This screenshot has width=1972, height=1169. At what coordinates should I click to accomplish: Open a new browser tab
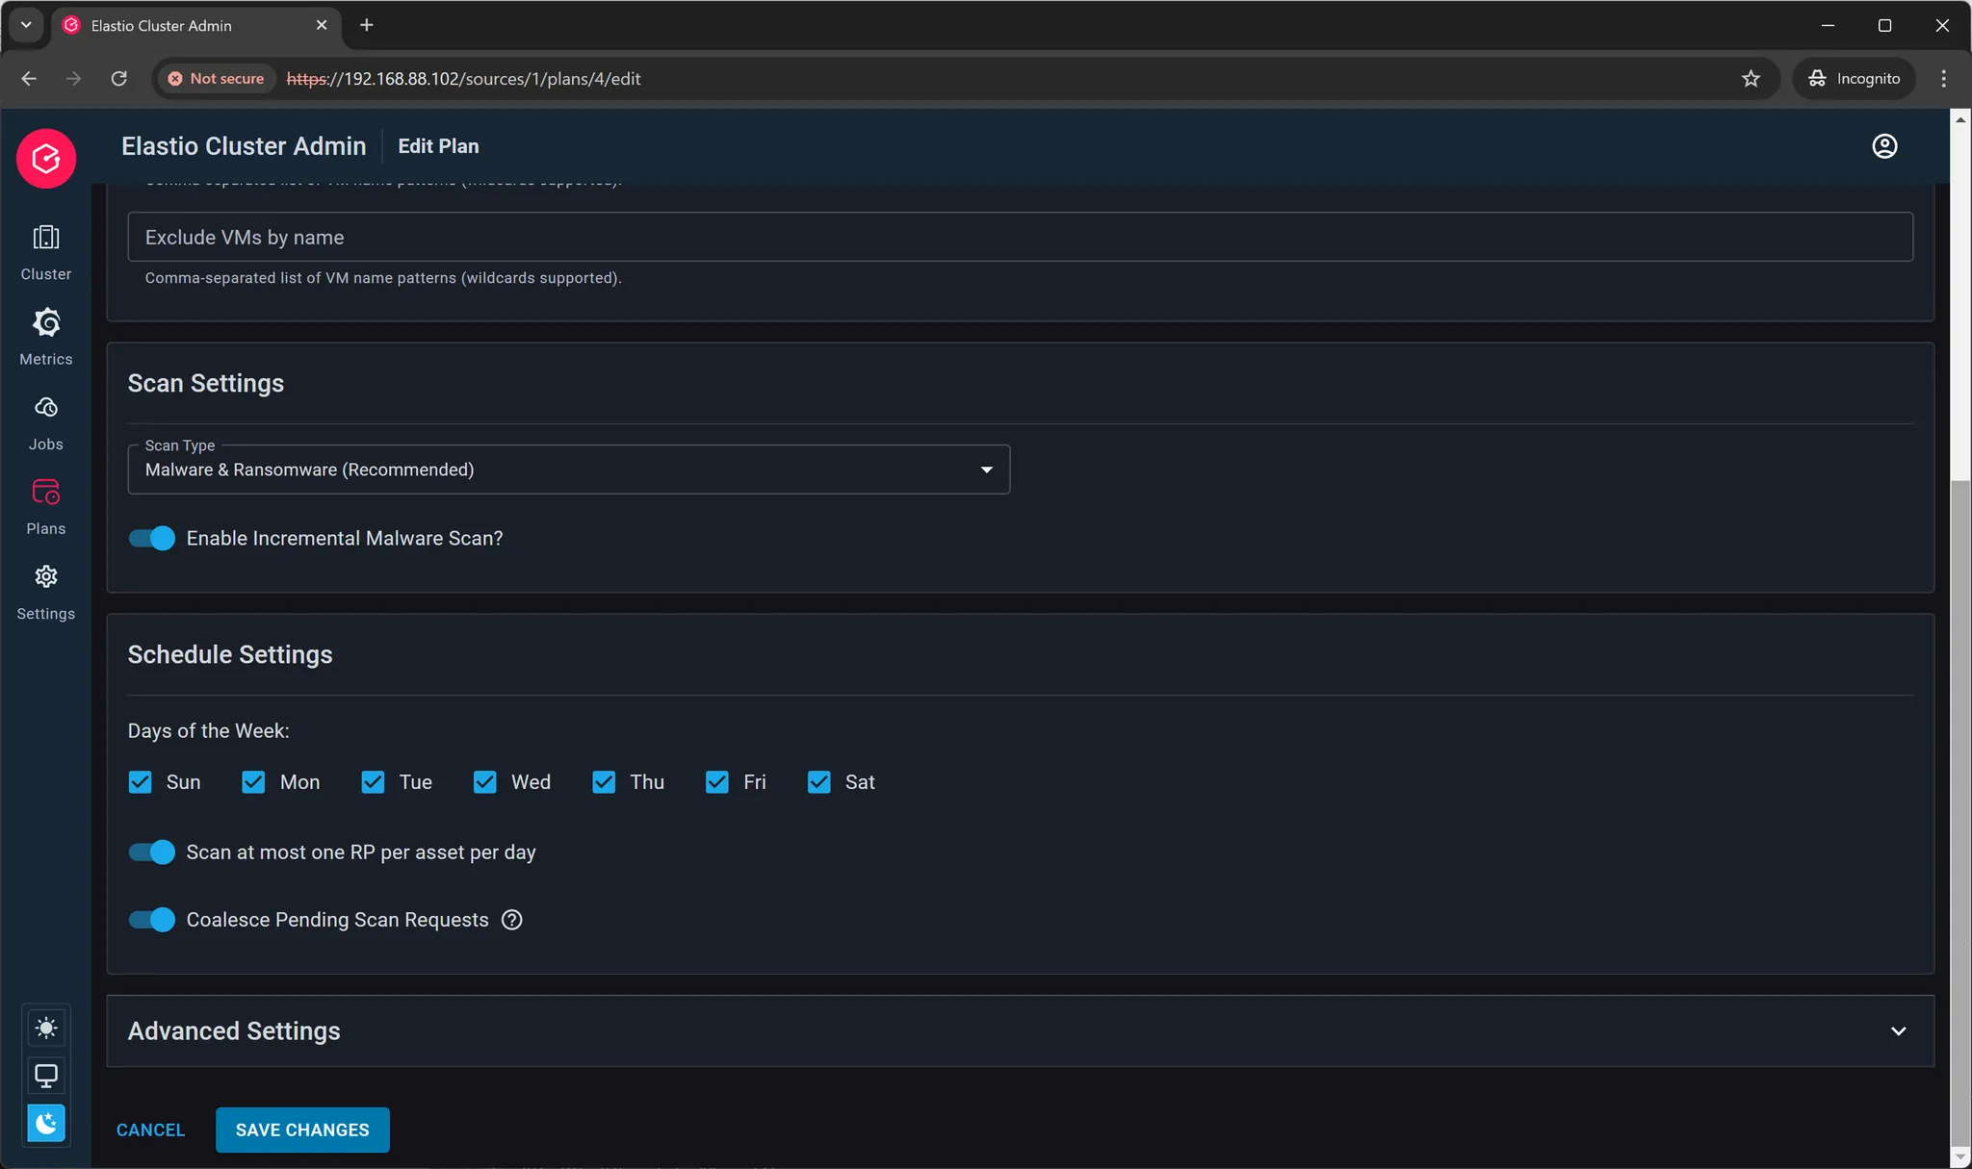[367, 25]
